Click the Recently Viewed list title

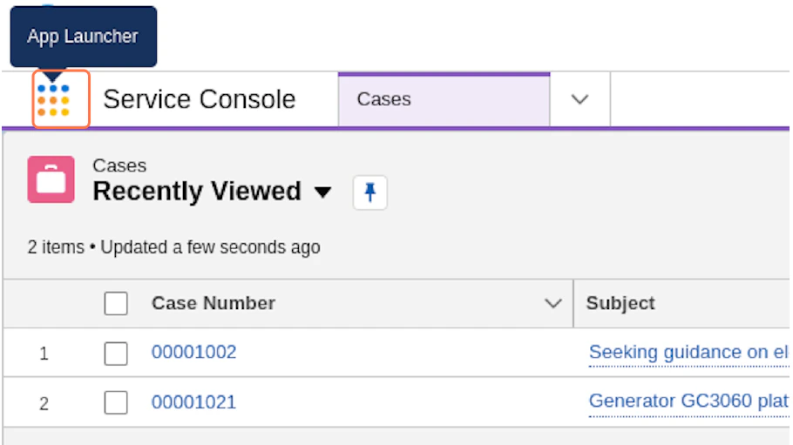(197, 192)
